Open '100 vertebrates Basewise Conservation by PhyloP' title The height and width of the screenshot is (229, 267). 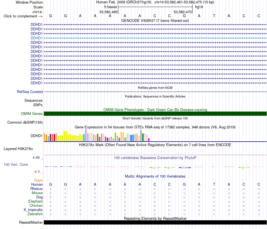pyautogui.click(x=155, y=158)
